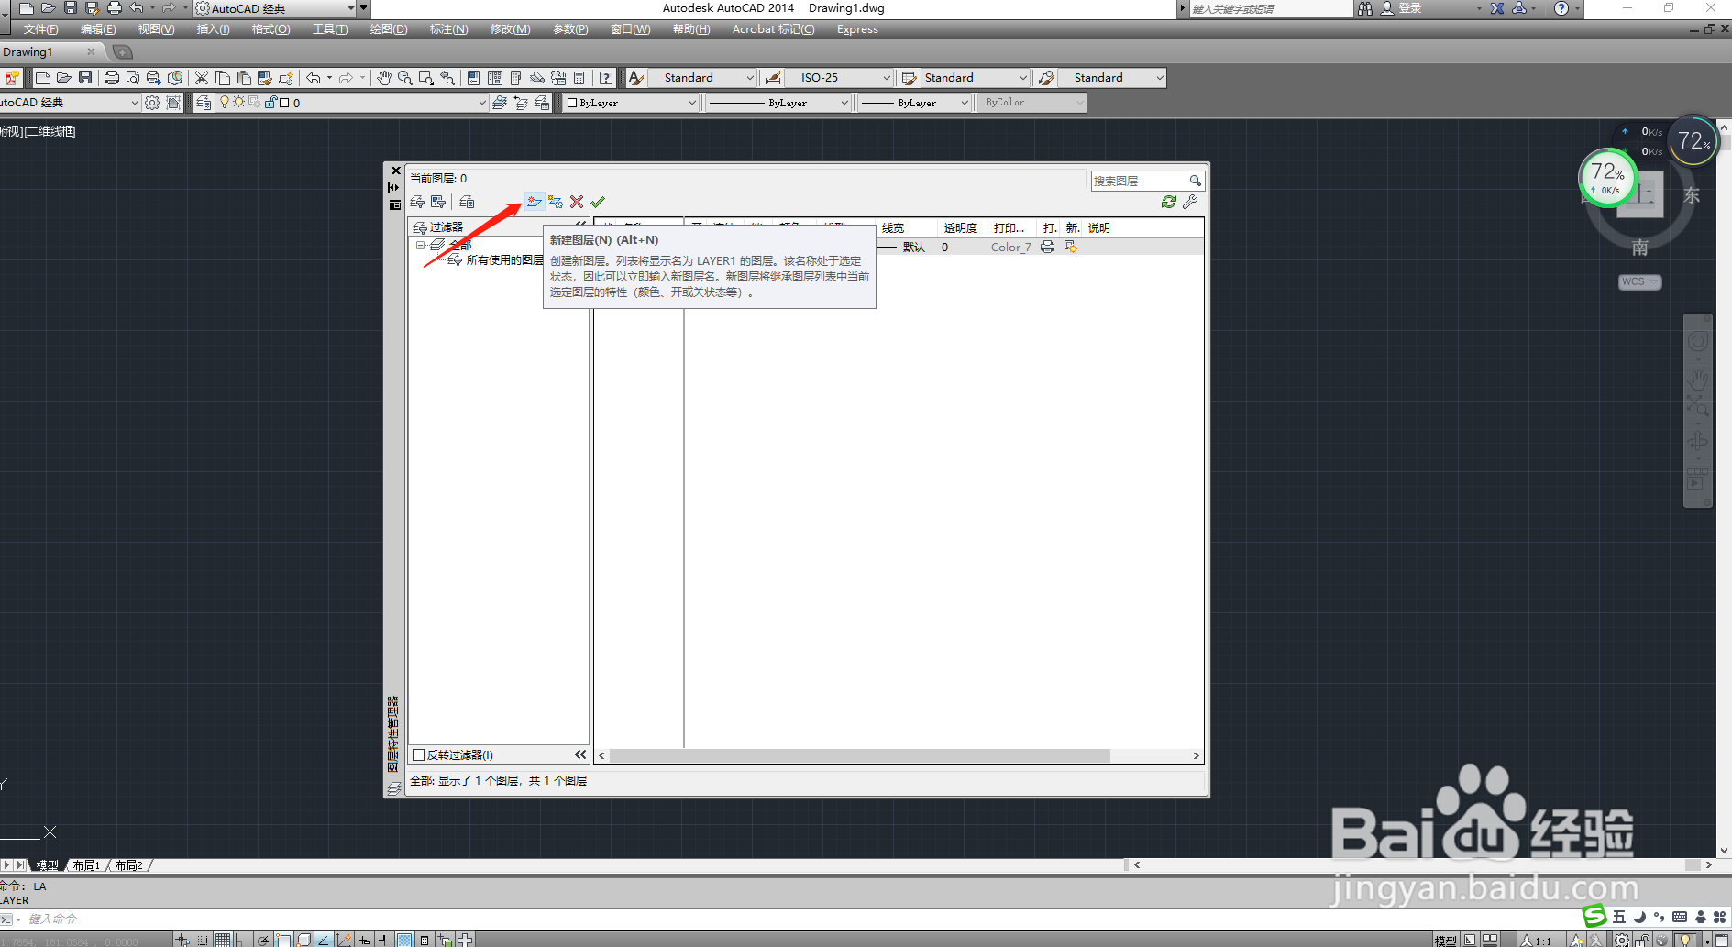Viewport: 1732px width, 947px height.
Task: Collapse the filter panel using bottom chevrons
Action: pyautogui.click(x=580, y=754)
